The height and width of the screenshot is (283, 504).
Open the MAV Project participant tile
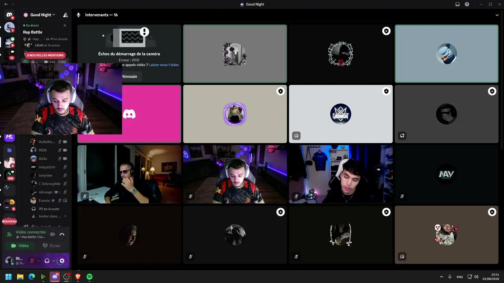447,175
